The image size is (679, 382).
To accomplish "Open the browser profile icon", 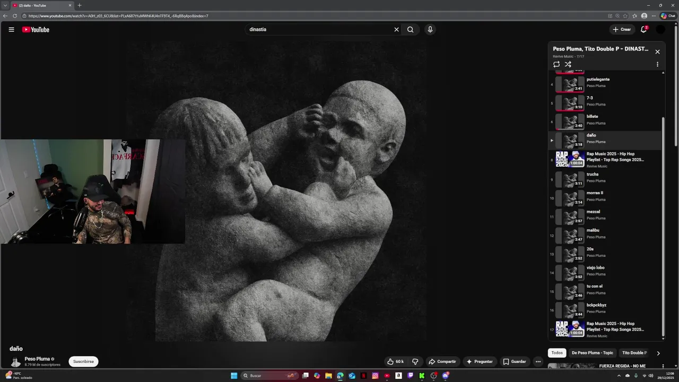I will tap(644, 16).
